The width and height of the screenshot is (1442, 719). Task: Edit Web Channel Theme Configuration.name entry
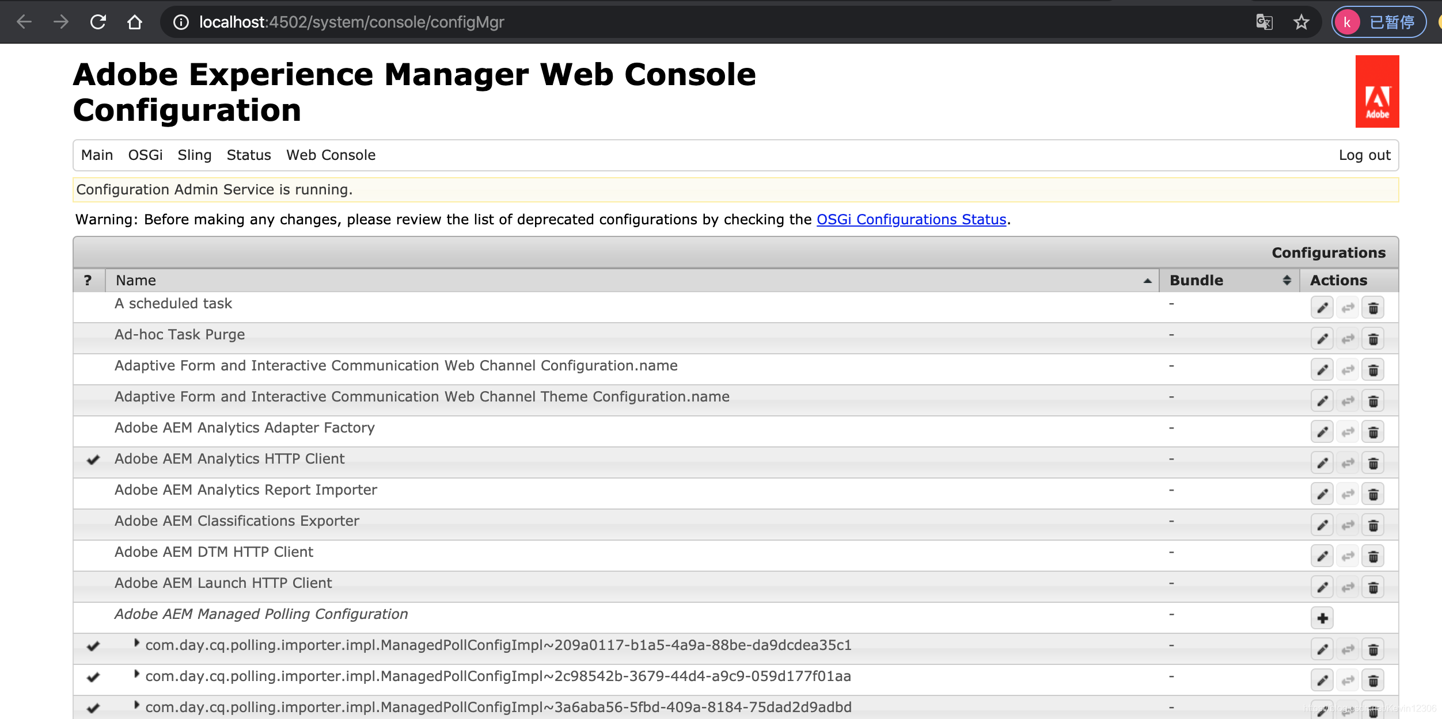coord(1322,401)
